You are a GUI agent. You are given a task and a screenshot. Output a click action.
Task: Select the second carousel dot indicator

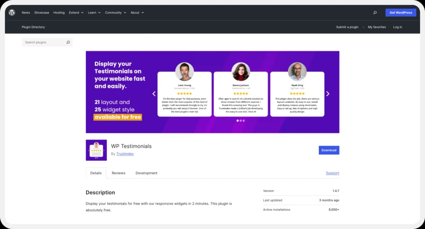pos(241,121)
